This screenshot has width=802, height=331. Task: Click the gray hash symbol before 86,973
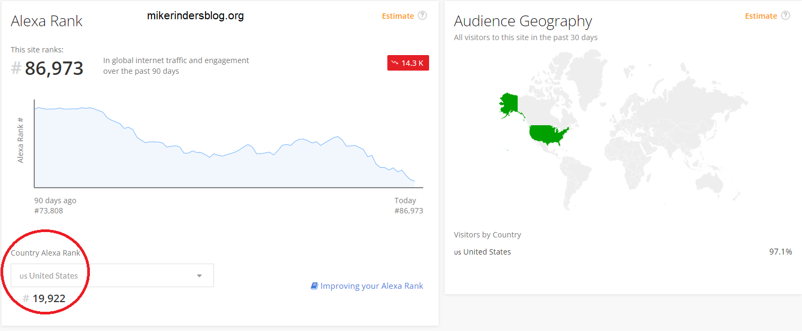pyautogui.click(x=17, y=69)
